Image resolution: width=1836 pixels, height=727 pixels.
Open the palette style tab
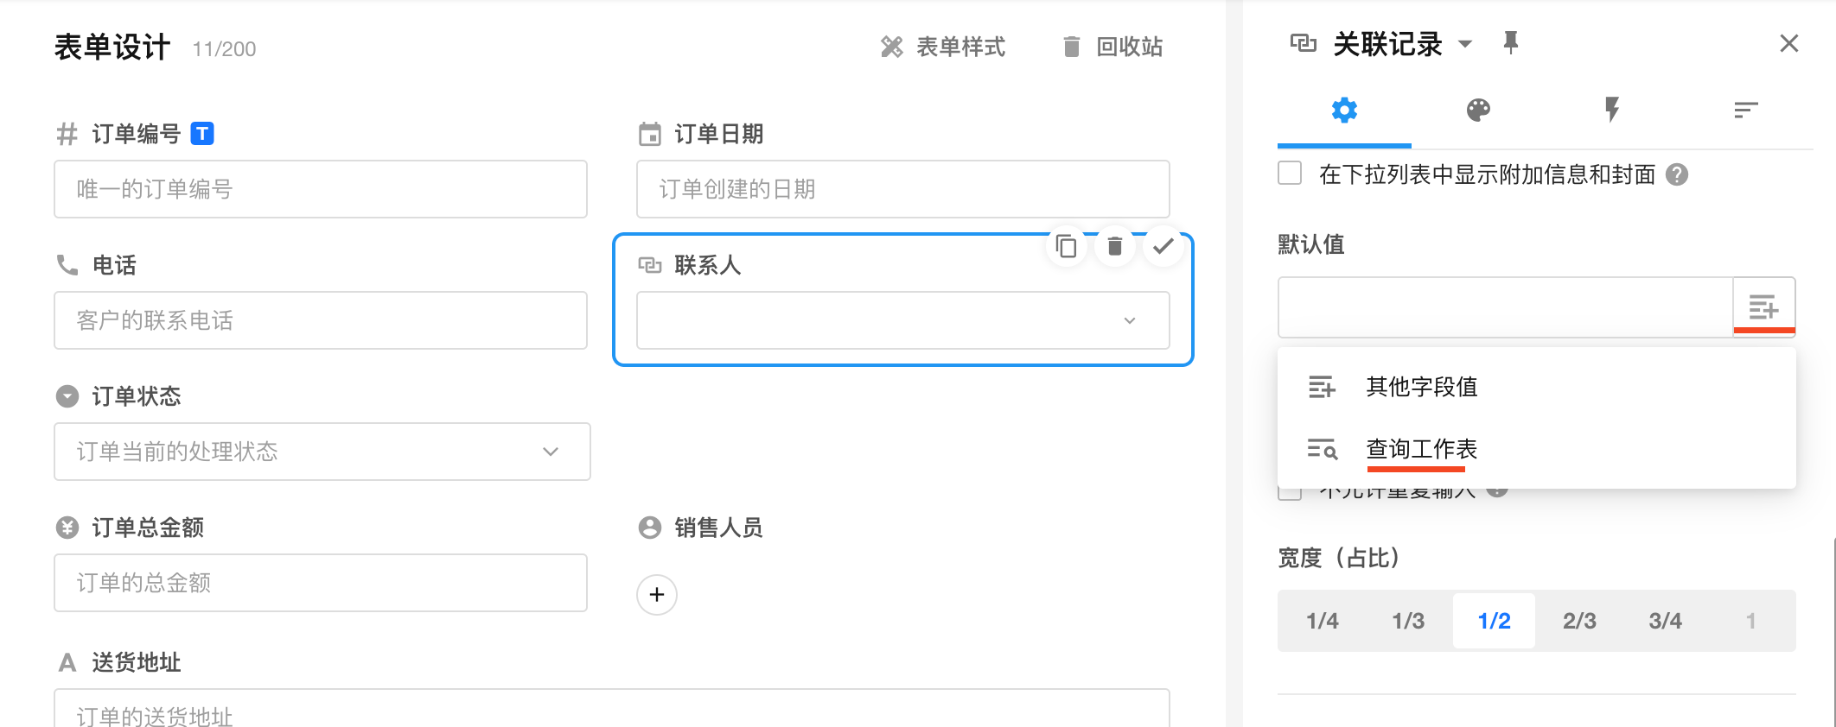[x=1478, y=111]
